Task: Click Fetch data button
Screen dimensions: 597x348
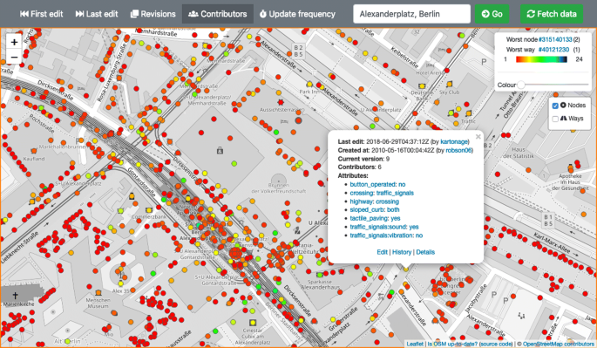Action: pos(552,14)
